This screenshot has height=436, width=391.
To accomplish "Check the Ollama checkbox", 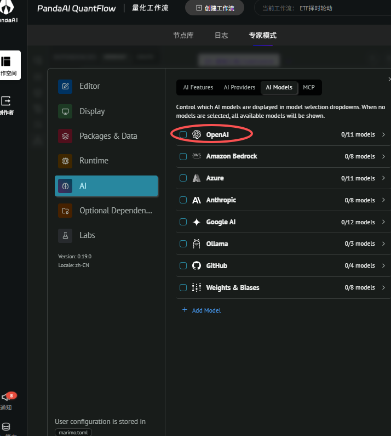I will 183,244.
